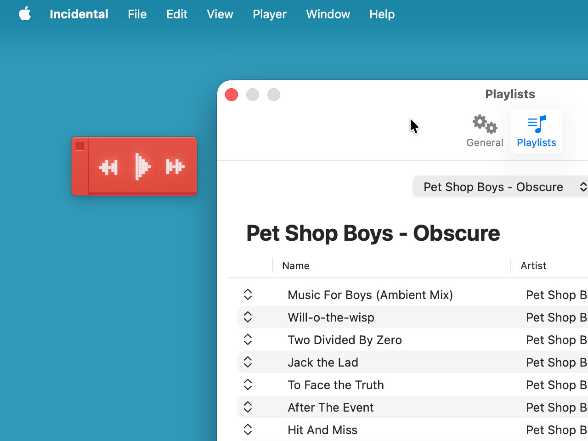The height and width of the screenshot is (441, 588).
Task: Click reorder handle for Jack the Lad
Action: coord(248,362)
